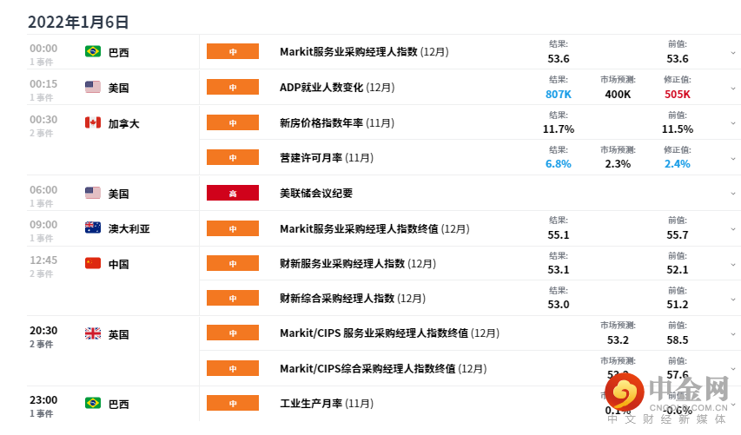Open the ADP就业人数变化 (12月) event
Viewport: 741px width, 435px height.
[337, 88]
